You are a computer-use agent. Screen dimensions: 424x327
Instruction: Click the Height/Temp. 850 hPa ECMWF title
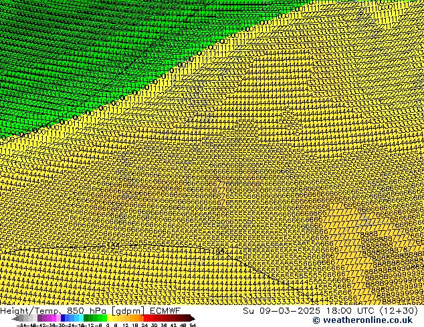point(90,310)
